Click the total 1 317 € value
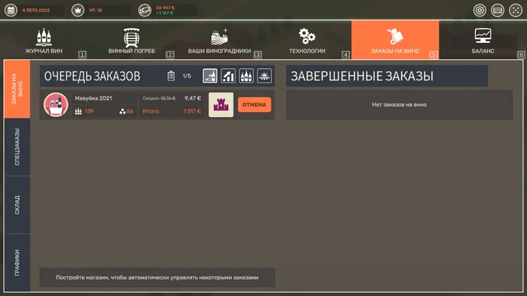 (192, 111)
